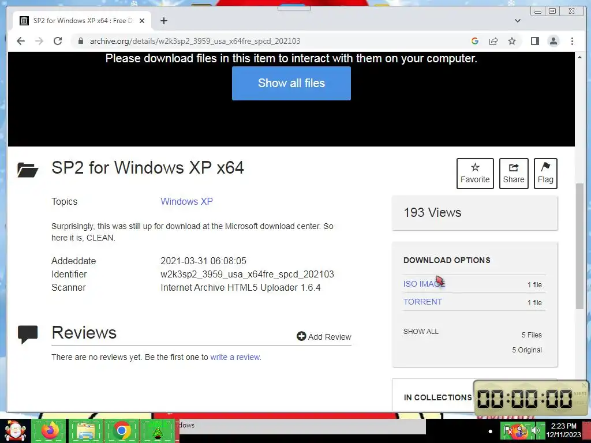This screenshot has height=443, width=591.
Task: Open the Chrome three-dot menu
Action: coord(572,41)
